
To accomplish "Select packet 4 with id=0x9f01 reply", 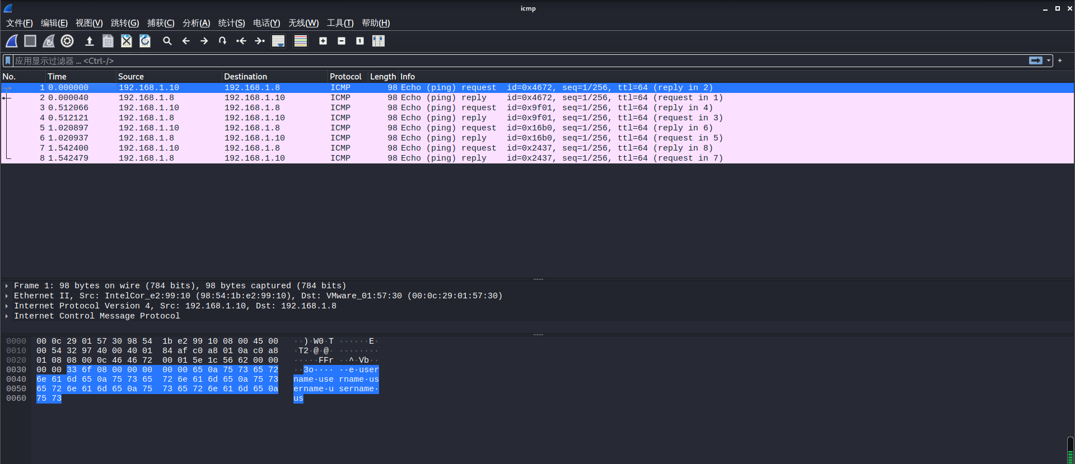I will 537,118.
